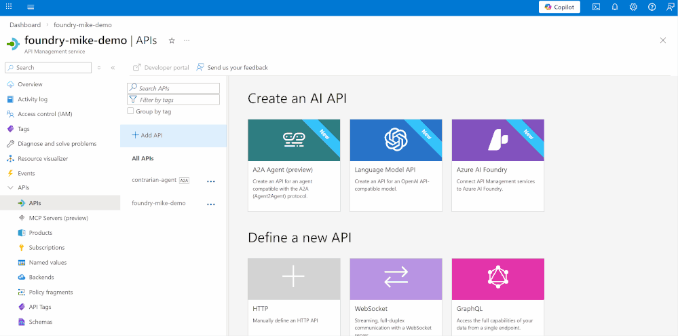Go to Dashboard breadcrumb
Image resolution: width=678 pixels, height=336 pixels.
coord(25,25)
